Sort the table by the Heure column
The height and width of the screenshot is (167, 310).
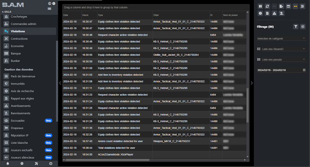click(85, 15)
